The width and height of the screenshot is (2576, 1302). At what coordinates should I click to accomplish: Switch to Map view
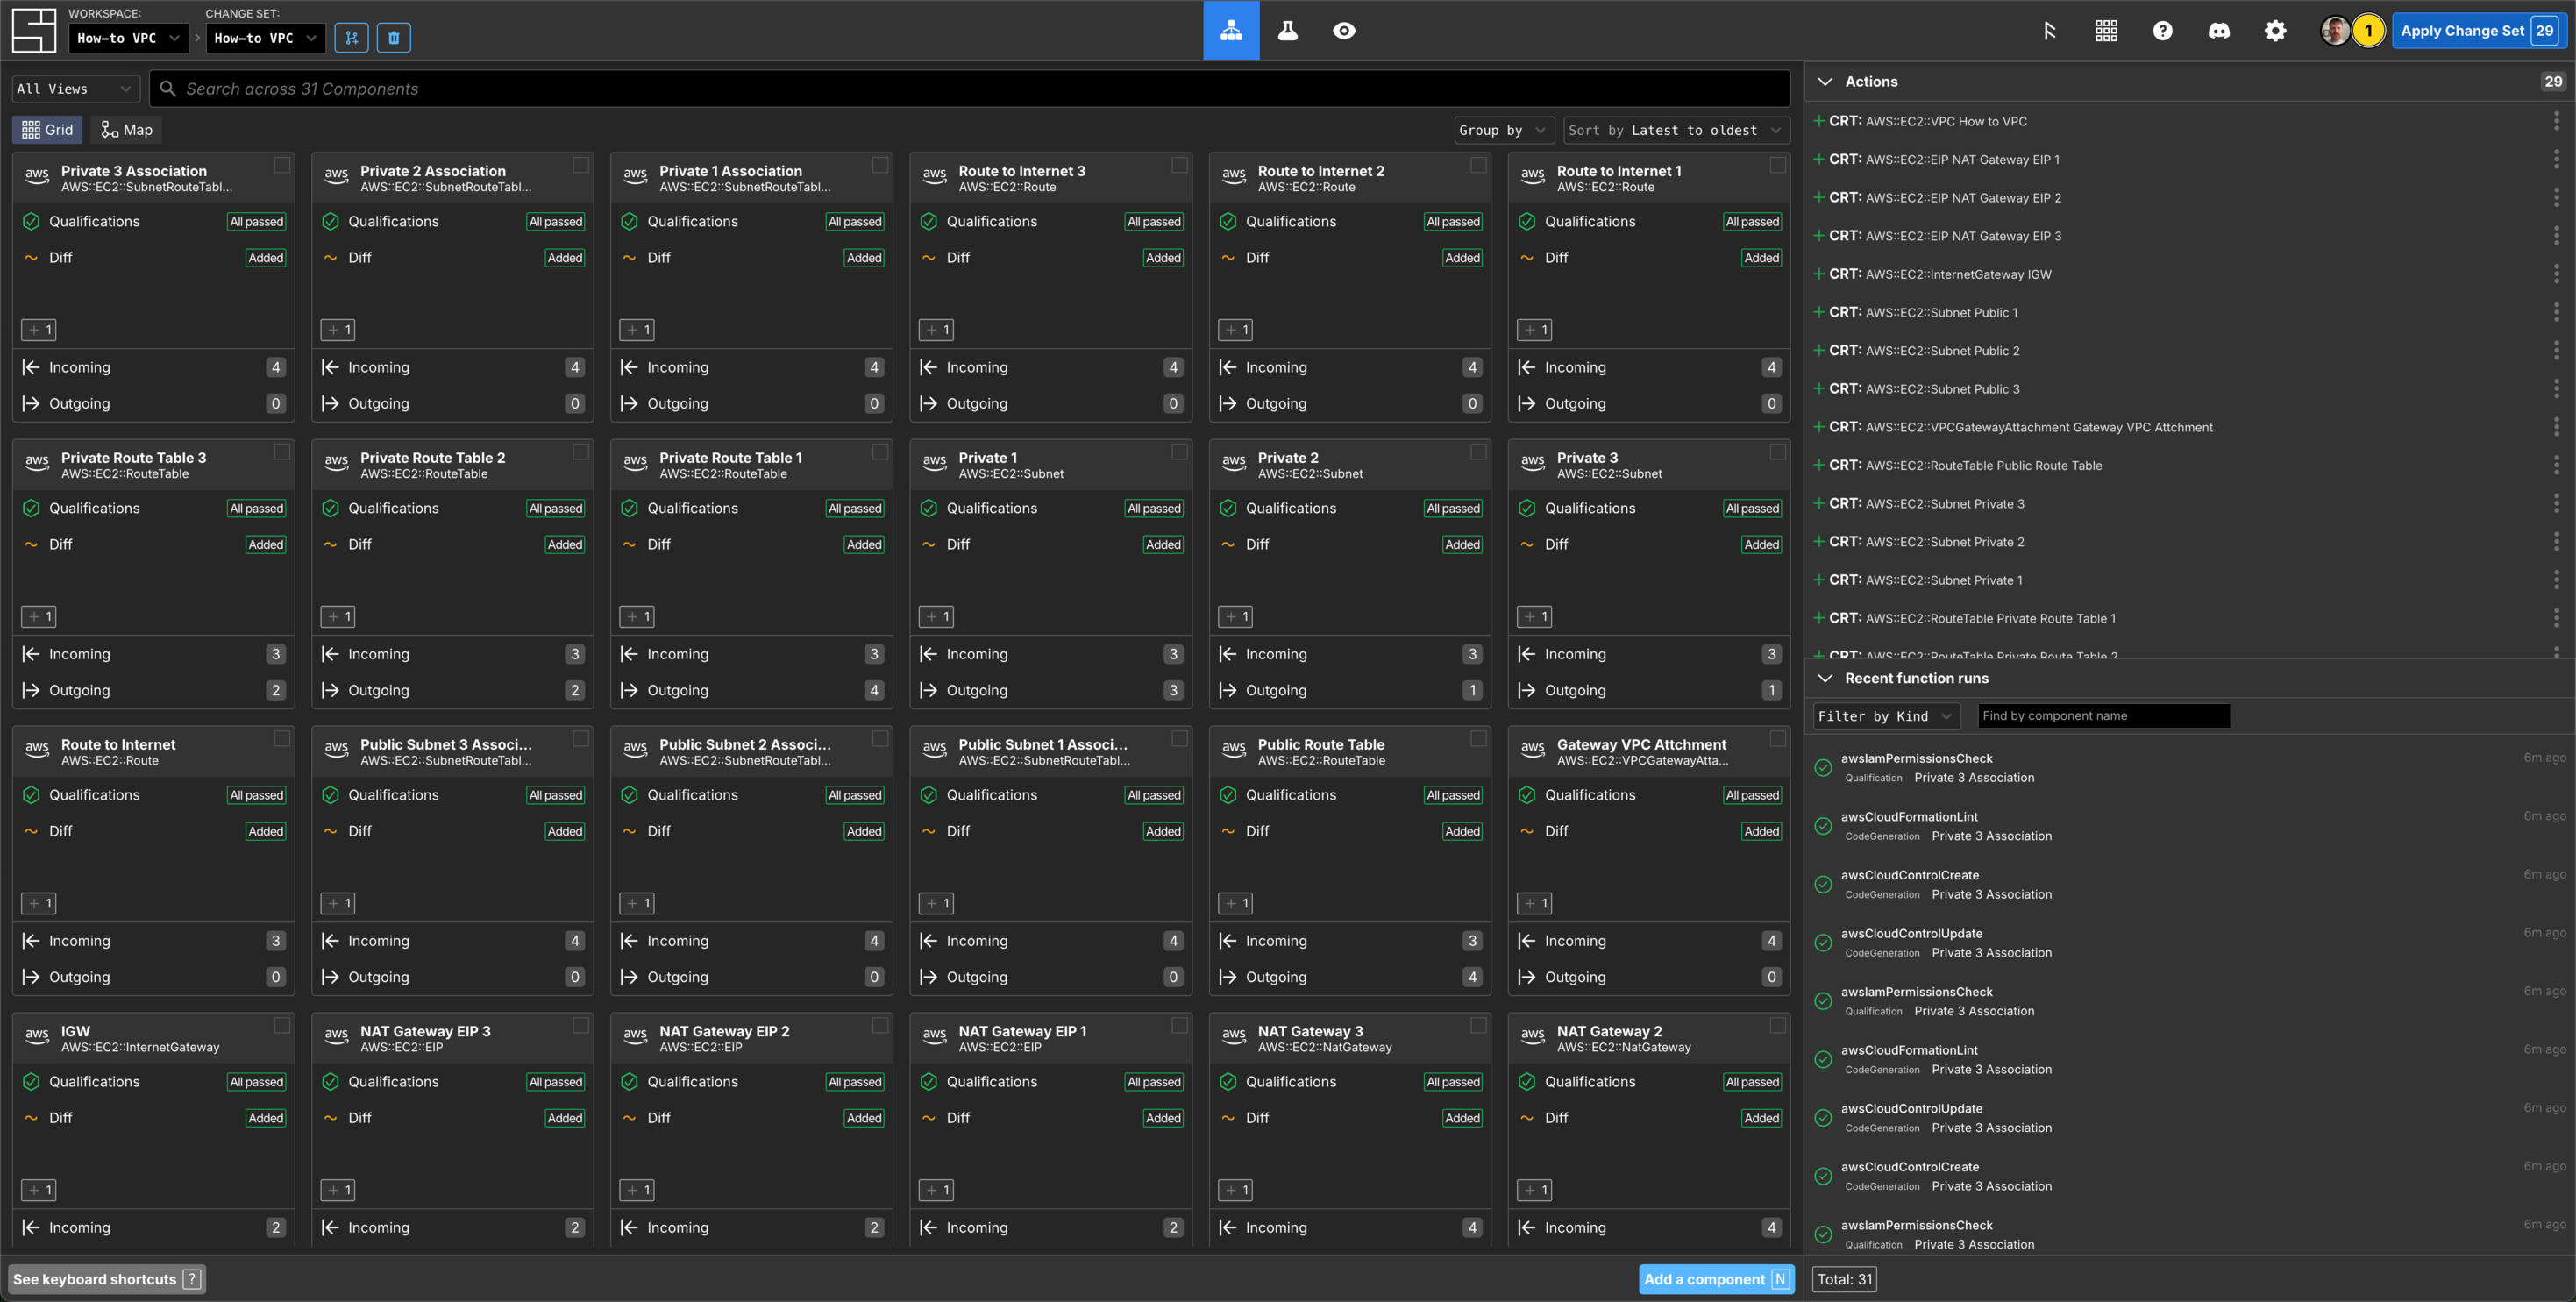[127, 130]
